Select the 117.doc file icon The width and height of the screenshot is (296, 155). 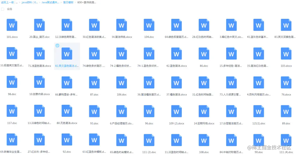[12, 111]
